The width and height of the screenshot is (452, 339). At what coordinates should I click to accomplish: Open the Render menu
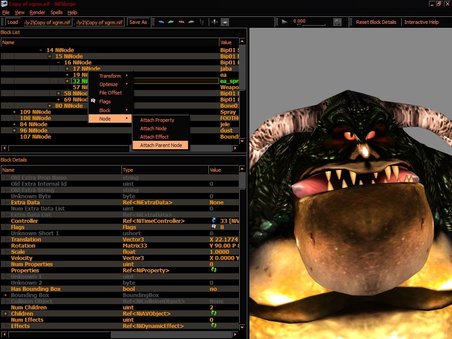37,12
